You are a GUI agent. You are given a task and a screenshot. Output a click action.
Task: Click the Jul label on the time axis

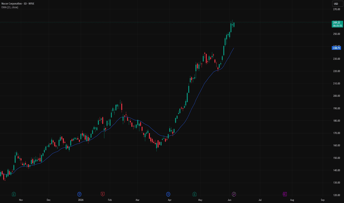point(260,200)
